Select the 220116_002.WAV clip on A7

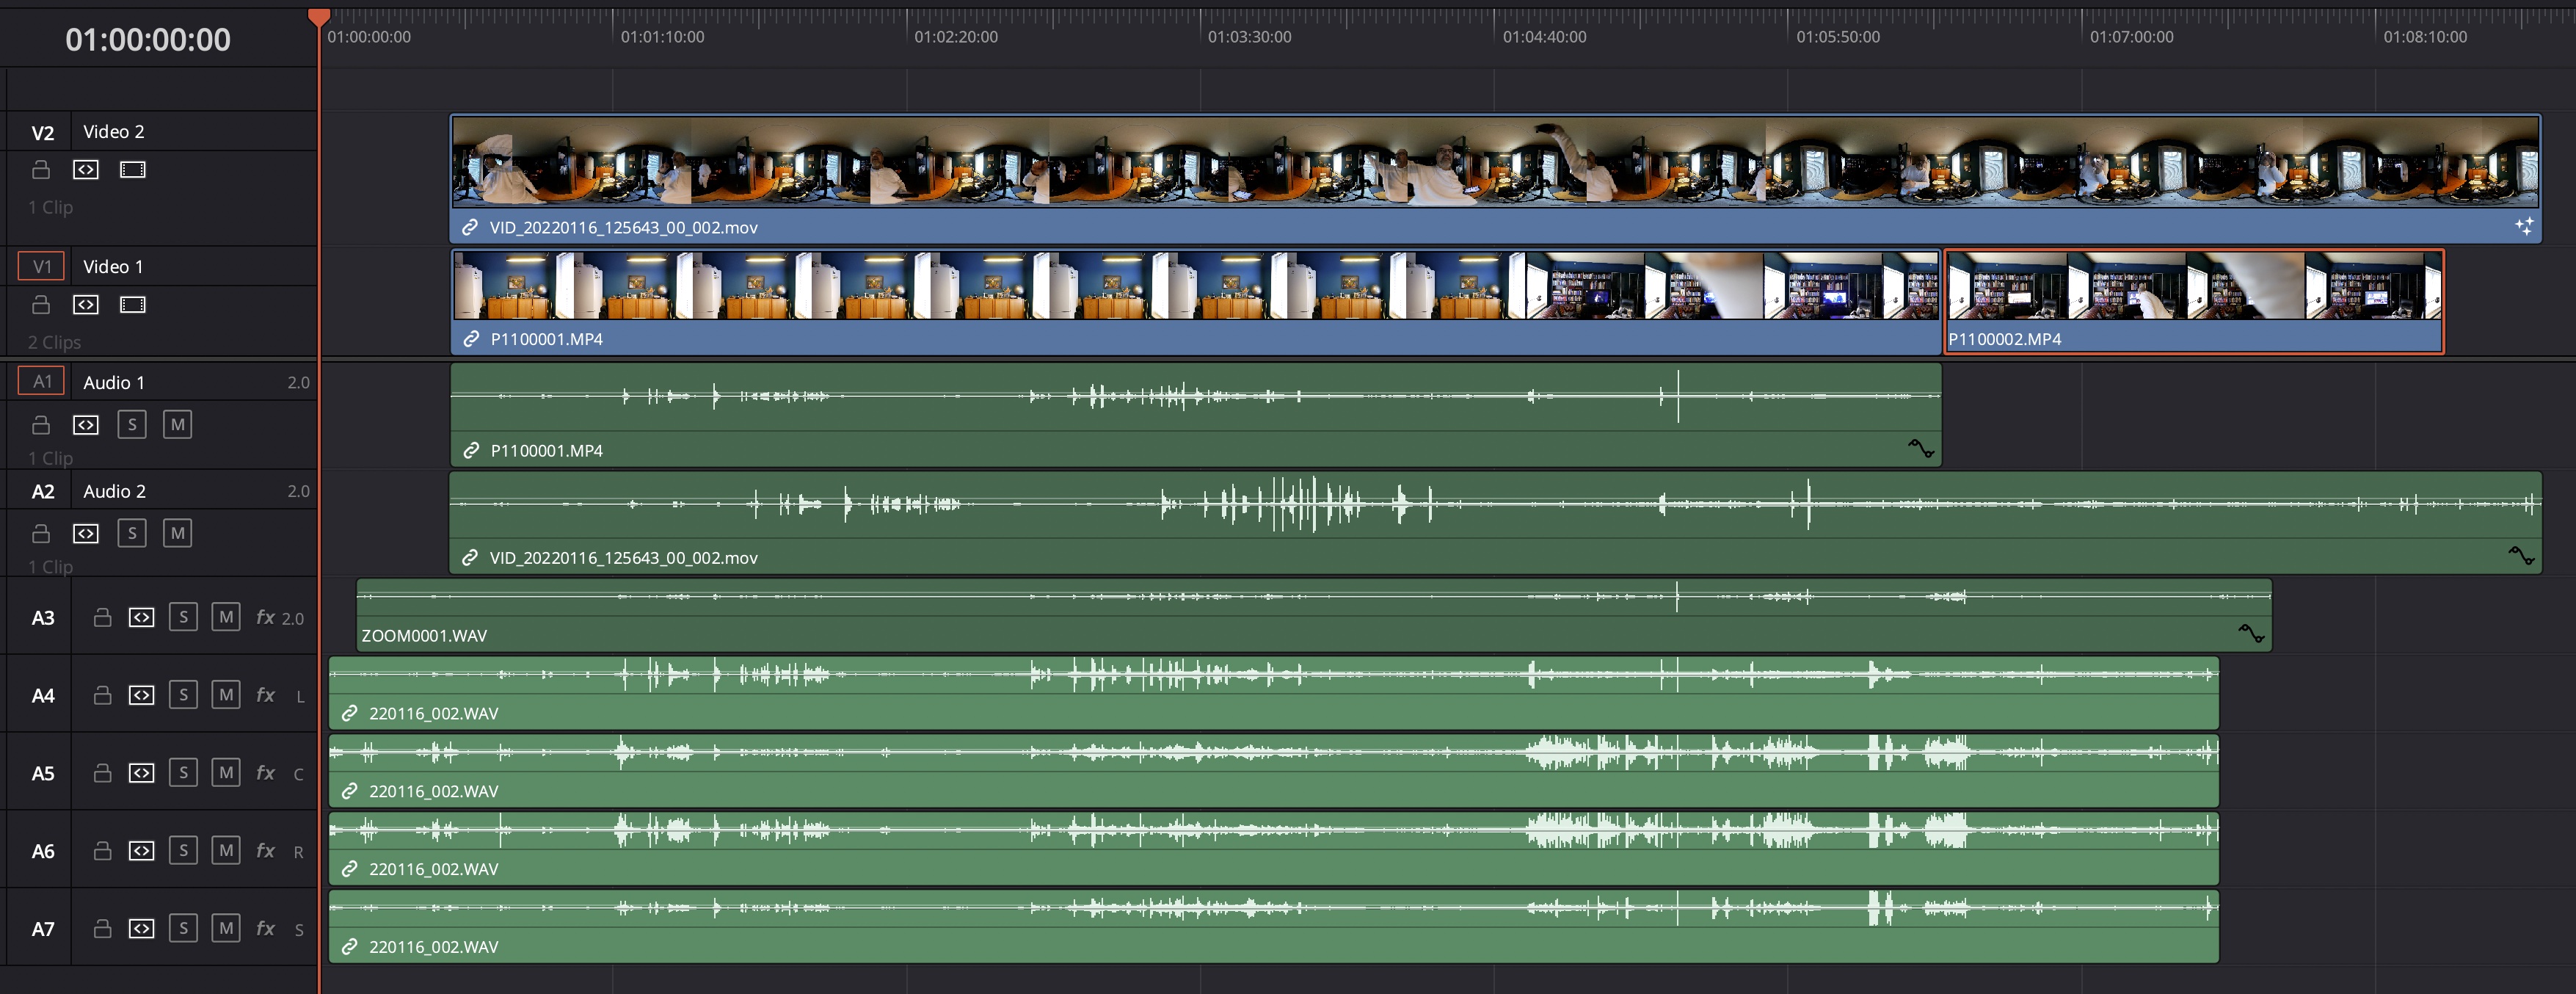pyautogui.click(x=1274, y=927)
